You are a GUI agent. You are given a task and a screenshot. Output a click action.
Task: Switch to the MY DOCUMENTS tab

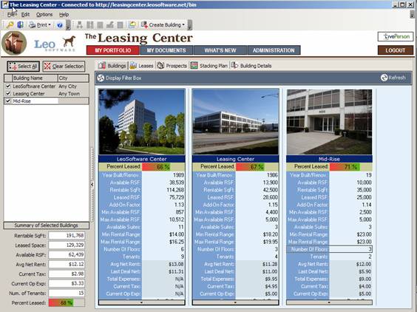(x=166, y=50)
